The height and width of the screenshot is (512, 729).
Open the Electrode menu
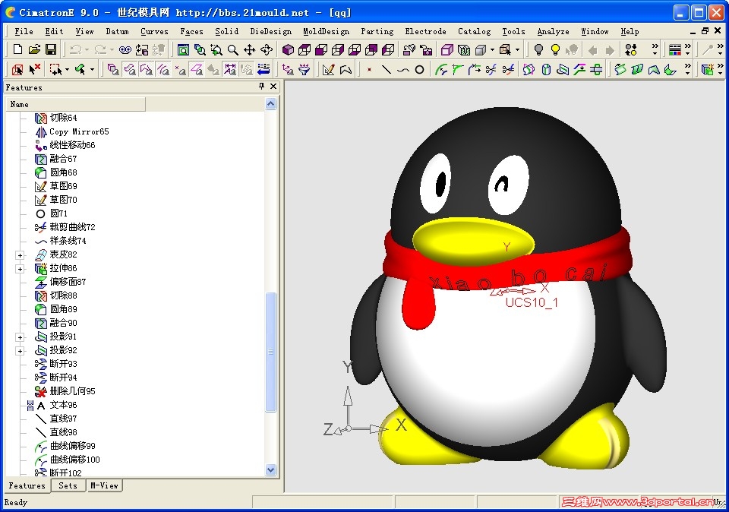425,32
